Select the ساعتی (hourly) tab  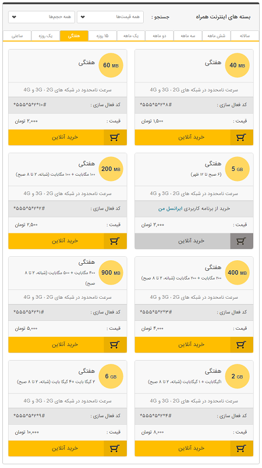[17, 36]
